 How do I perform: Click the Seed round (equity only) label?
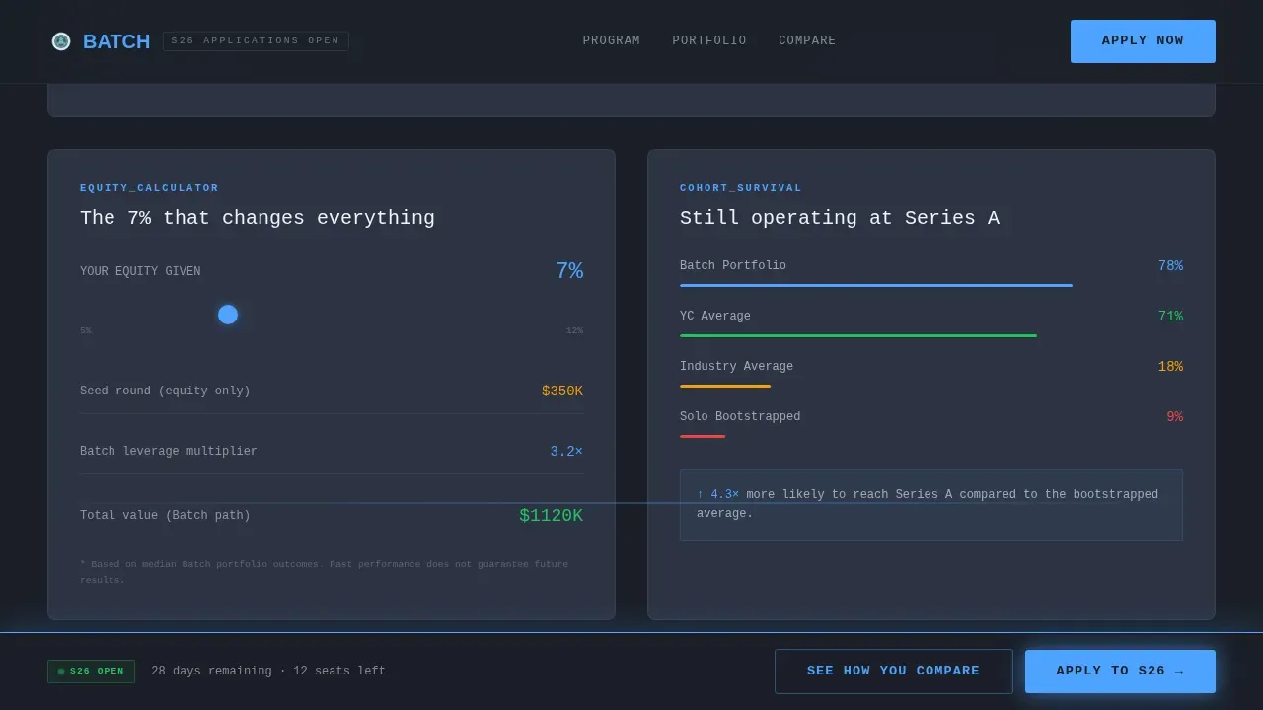point(165,391)
